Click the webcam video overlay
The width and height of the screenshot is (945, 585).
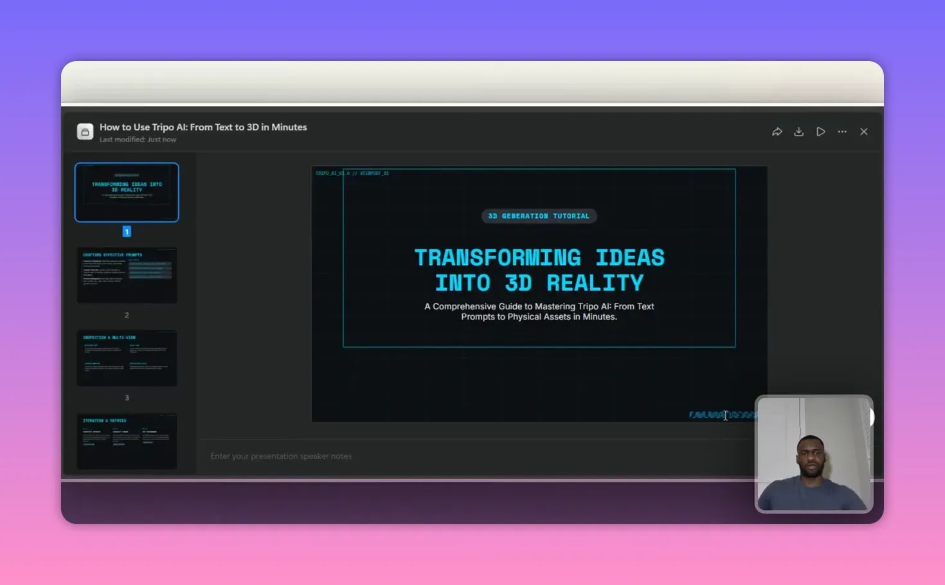(x=814, y=454)
